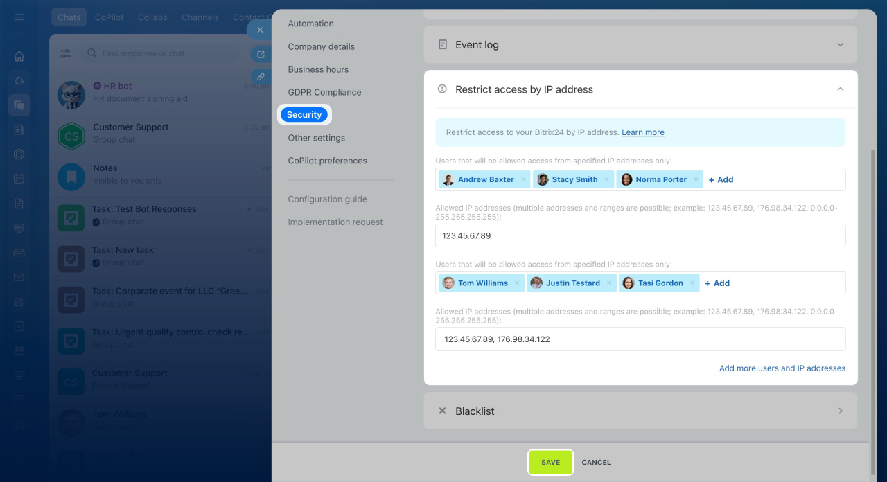The image size is (887, 482).
Task: Remove Norma Porter from the user list
Action: coord(695,179)
